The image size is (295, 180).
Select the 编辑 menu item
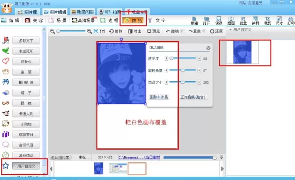tap(10, 20)
